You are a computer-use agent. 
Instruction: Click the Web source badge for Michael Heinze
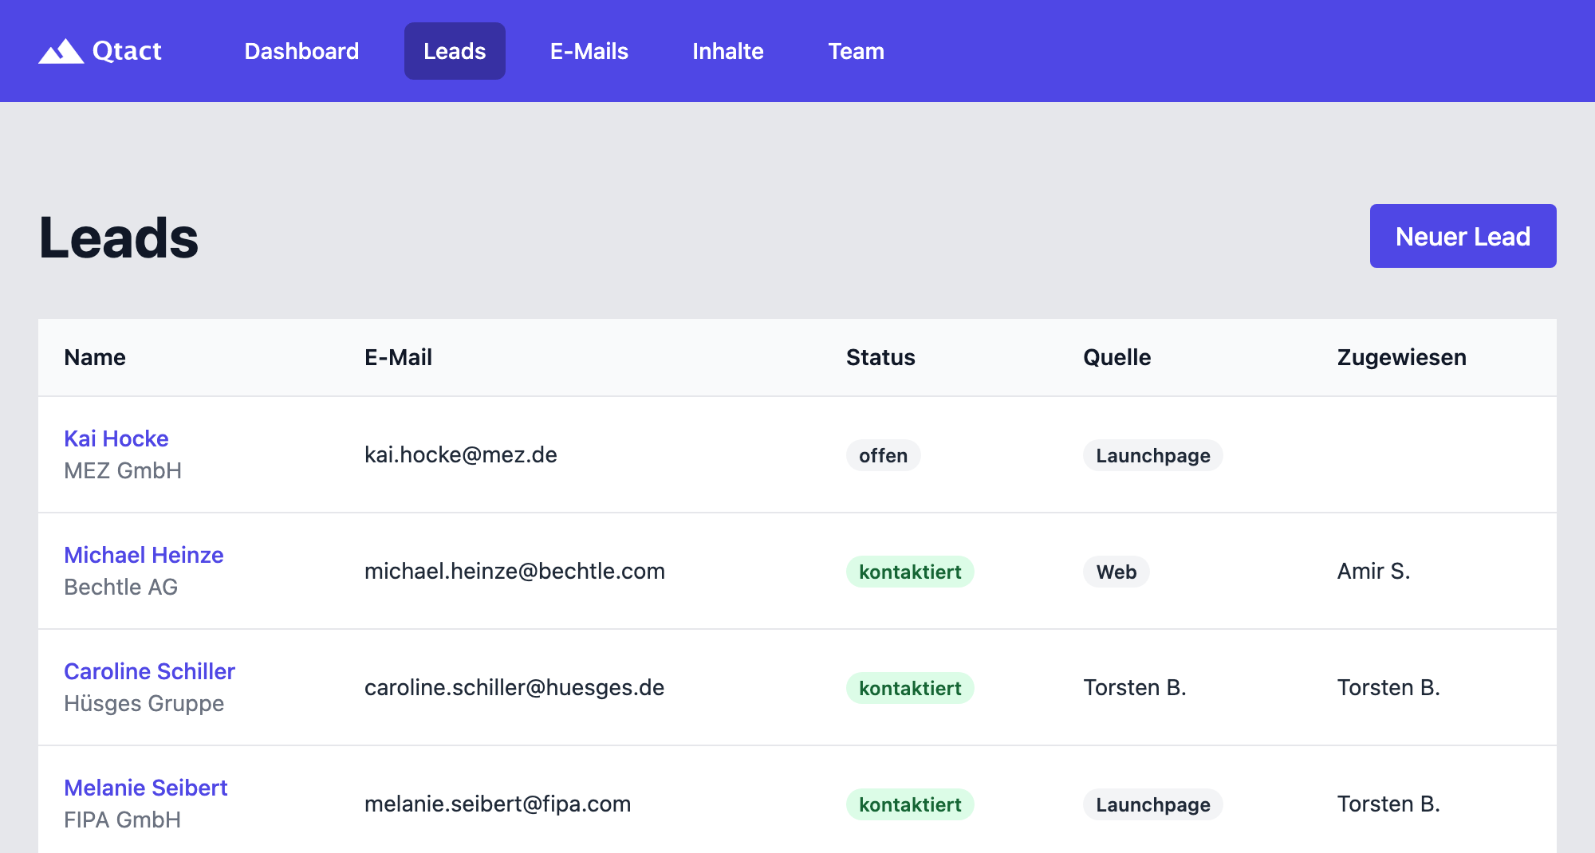point(1116,572)
